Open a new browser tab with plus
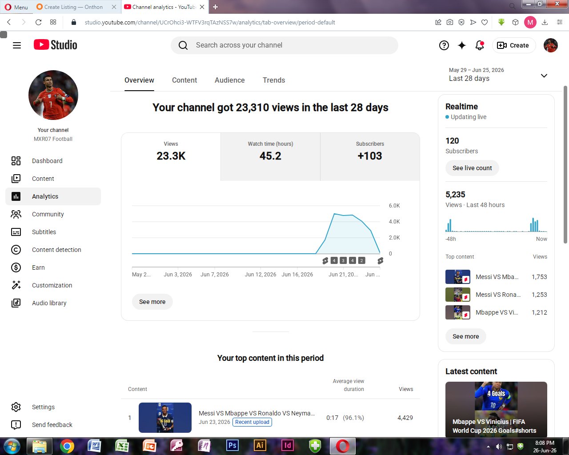 pyautogui.click(x=215, y=7)
